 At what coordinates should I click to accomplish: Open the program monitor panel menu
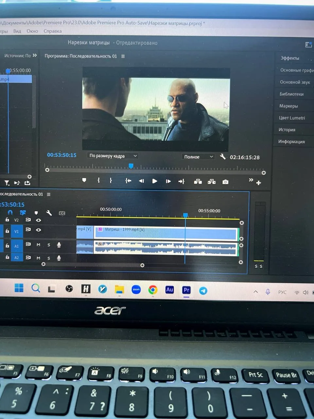point(123,56)
